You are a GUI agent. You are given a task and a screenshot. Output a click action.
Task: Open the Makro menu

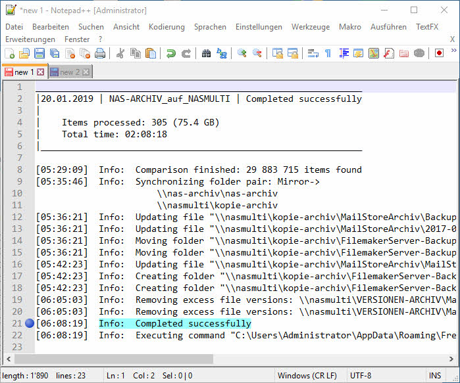tap(350, 27)
